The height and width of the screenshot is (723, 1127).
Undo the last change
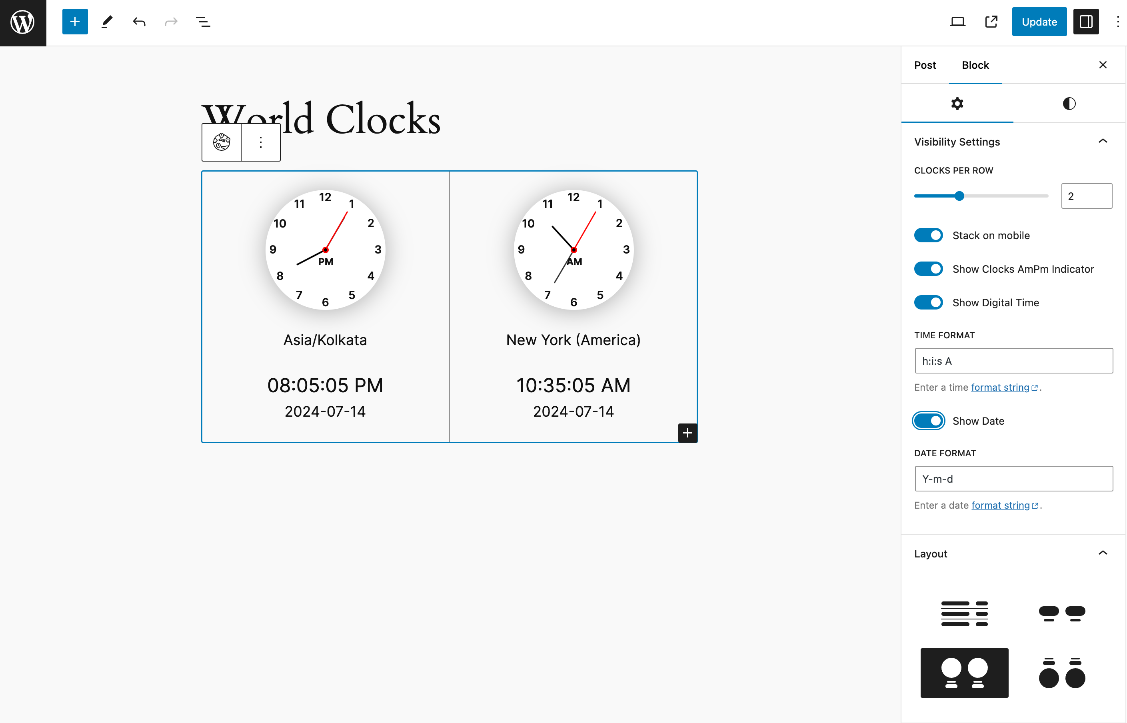click(x=139, y=22)
